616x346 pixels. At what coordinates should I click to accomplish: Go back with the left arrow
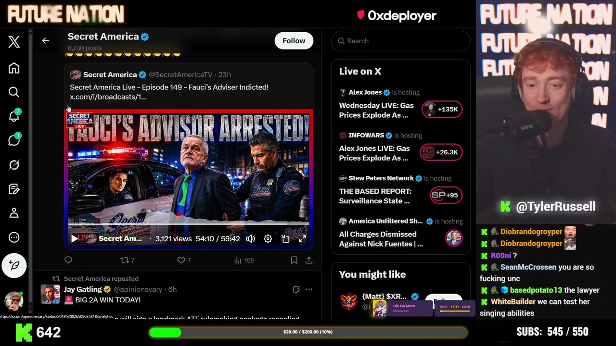(x=46, y=41)
